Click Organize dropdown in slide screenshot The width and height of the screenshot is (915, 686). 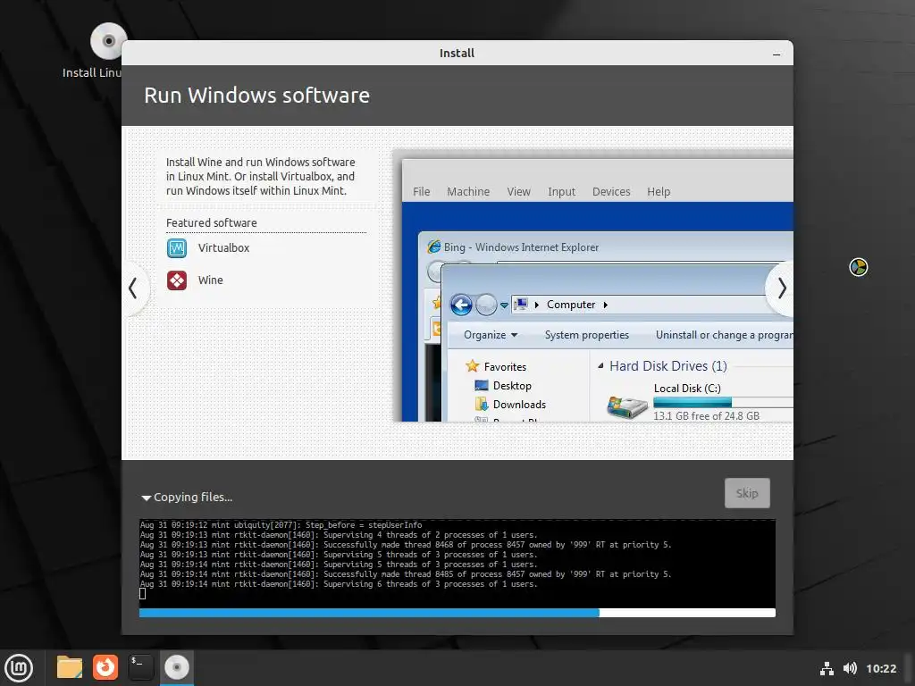(x=491, y=335)
